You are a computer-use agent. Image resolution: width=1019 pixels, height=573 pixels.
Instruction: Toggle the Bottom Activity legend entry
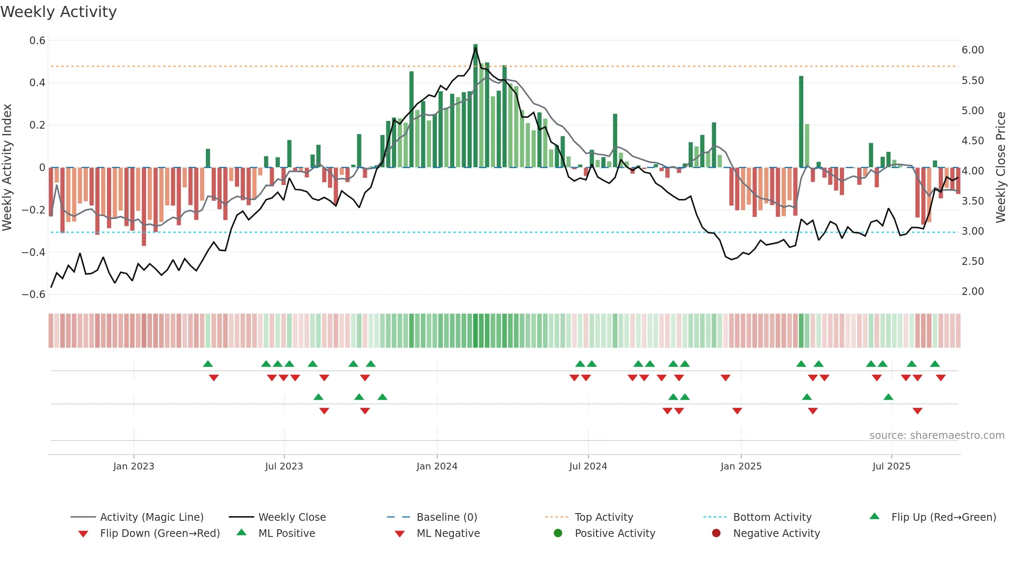tap(757, 517)
